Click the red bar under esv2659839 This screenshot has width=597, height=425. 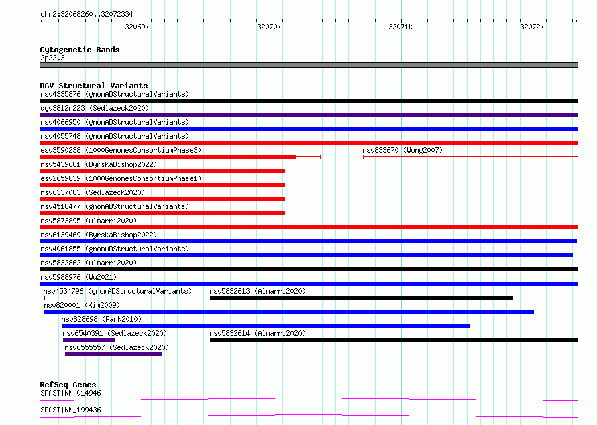coord(162,185)
